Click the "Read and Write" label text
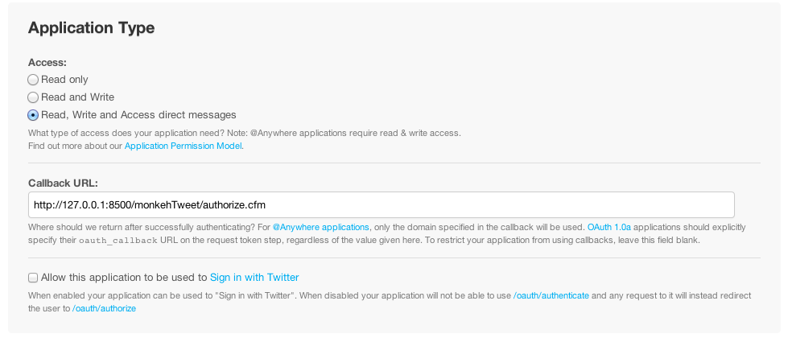Screen dimensions: 792x342 point(78,97)
